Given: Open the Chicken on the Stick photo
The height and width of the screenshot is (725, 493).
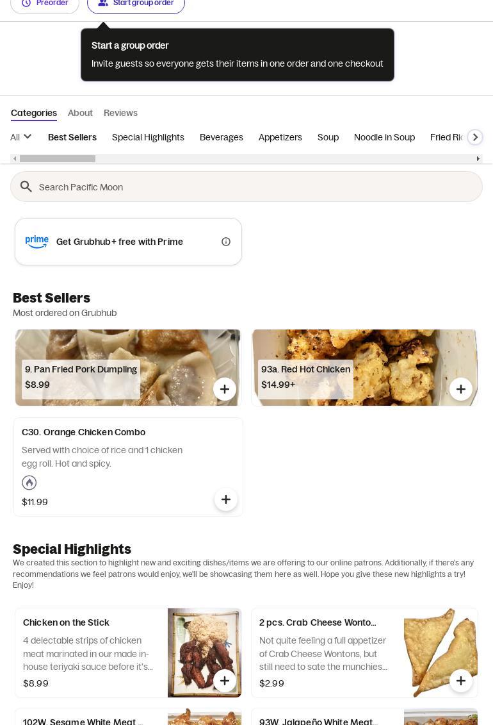Looking at the screenshot, I should coord(204,653).
